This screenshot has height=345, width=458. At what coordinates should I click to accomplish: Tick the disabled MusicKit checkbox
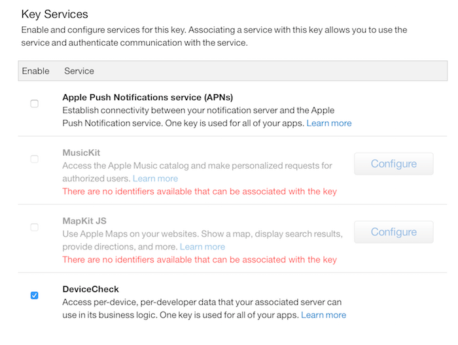(35, 159)
